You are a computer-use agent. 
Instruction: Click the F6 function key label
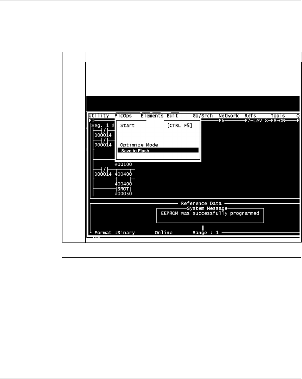221,121
